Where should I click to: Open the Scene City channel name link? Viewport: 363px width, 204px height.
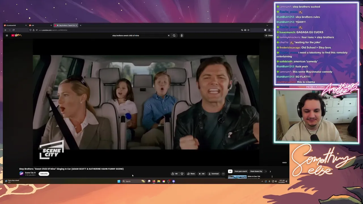coord(29,173)
